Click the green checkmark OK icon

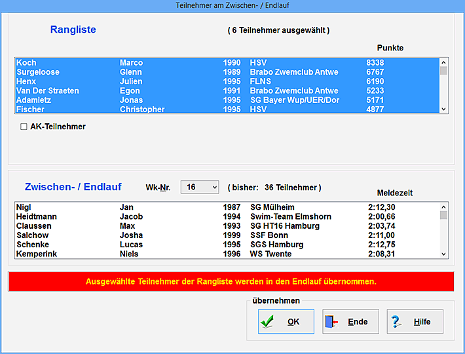point(267,322)
